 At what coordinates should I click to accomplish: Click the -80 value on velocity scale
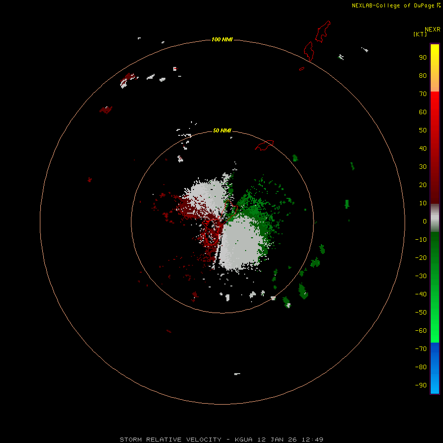(x=421, y=367)
